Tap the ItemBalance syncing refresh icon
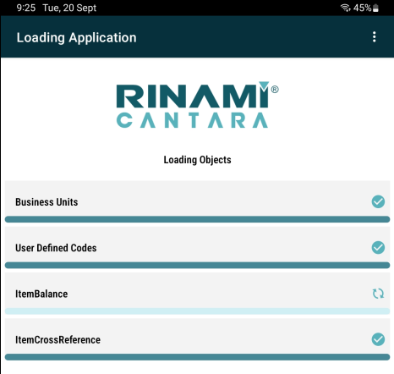The height and width of the screenshot is (374, 394). (378, 294)
